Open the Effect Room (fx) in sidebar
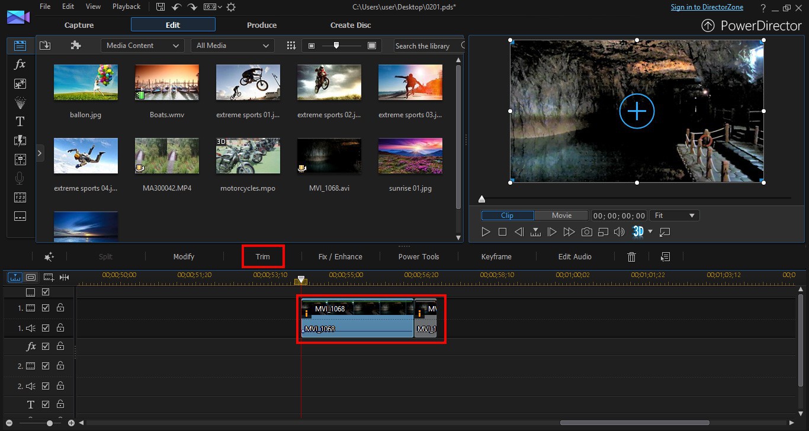Viewport: 809px width, 431px height. (x=20, y=65)
